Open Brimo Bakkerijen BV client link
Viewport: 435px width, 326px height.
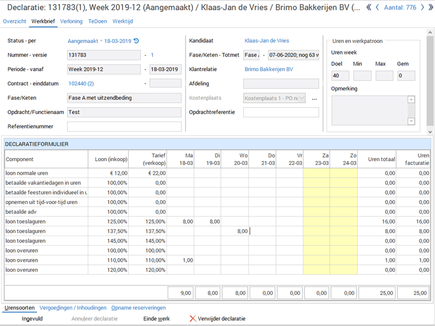[x=268, y=69]
